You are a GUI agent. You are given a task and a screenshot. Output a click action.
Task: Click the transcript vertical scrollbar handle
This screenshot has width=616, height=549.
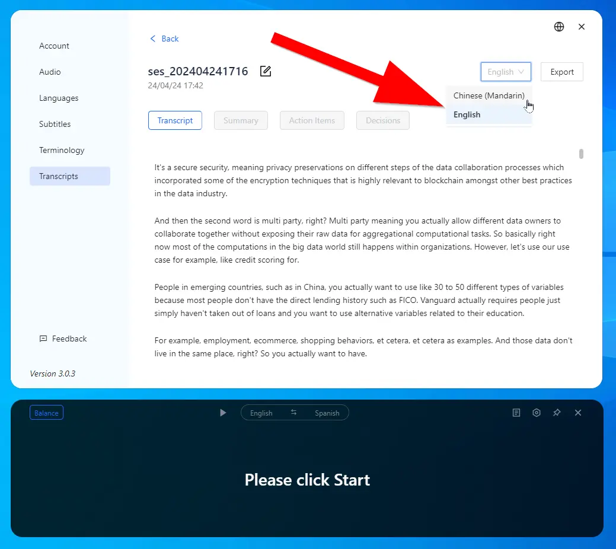(581, 154)
